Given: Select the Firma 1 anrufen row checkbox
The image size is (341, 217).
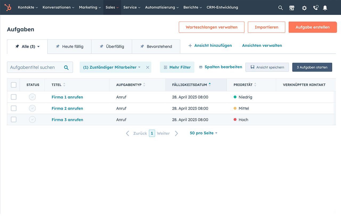Looking at the screenshot, I should pyautogui.click(x=14, y=97).
